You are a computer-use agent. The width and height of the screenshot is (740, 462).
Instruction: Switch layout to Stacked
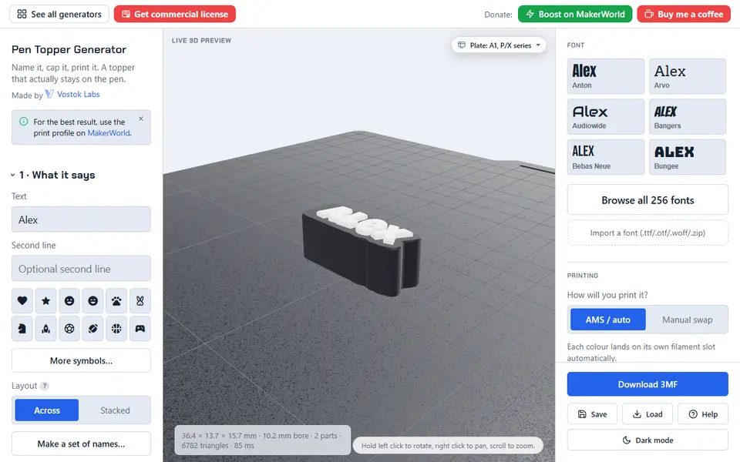(x=115, y=410)
